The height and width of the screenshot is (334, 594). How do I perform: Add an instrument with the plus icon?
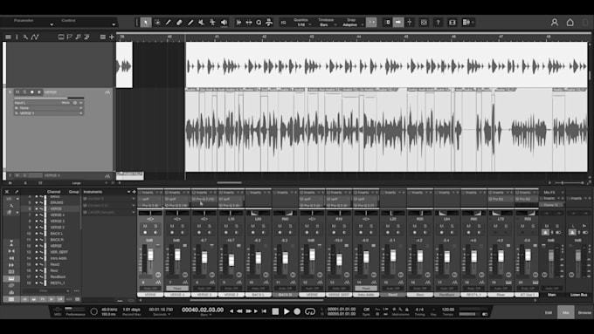click(134, 192)
